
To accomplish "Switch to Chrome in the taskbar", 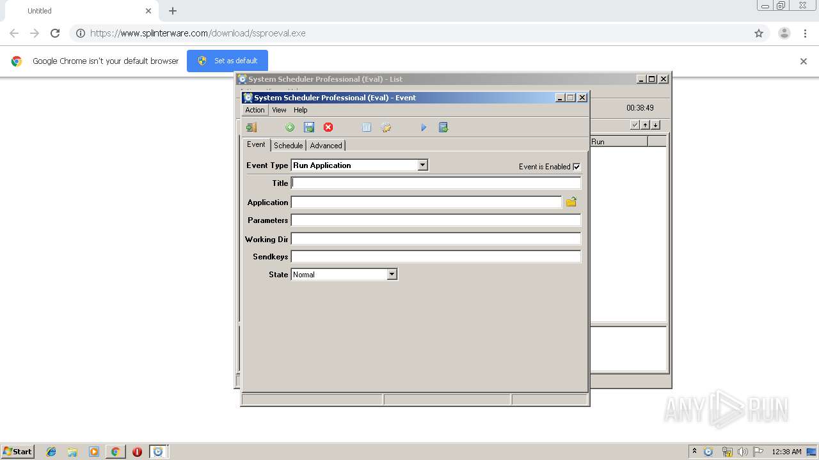I will click(115, 452).
